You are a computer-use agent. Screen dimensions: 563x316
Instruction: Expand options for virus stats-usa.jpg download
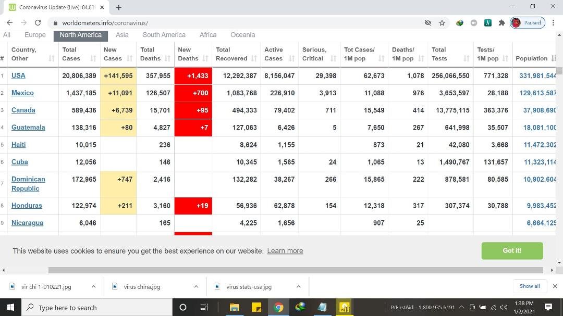pyautogui.click(x=298, y=287)
